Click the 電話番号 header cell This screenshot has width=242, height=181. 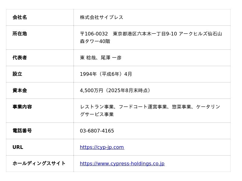[40, 131]
